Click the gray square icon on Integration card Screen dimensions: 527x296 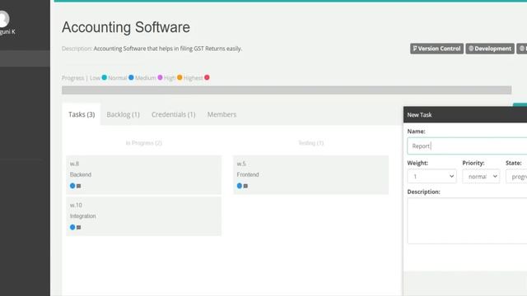point(79,228)
